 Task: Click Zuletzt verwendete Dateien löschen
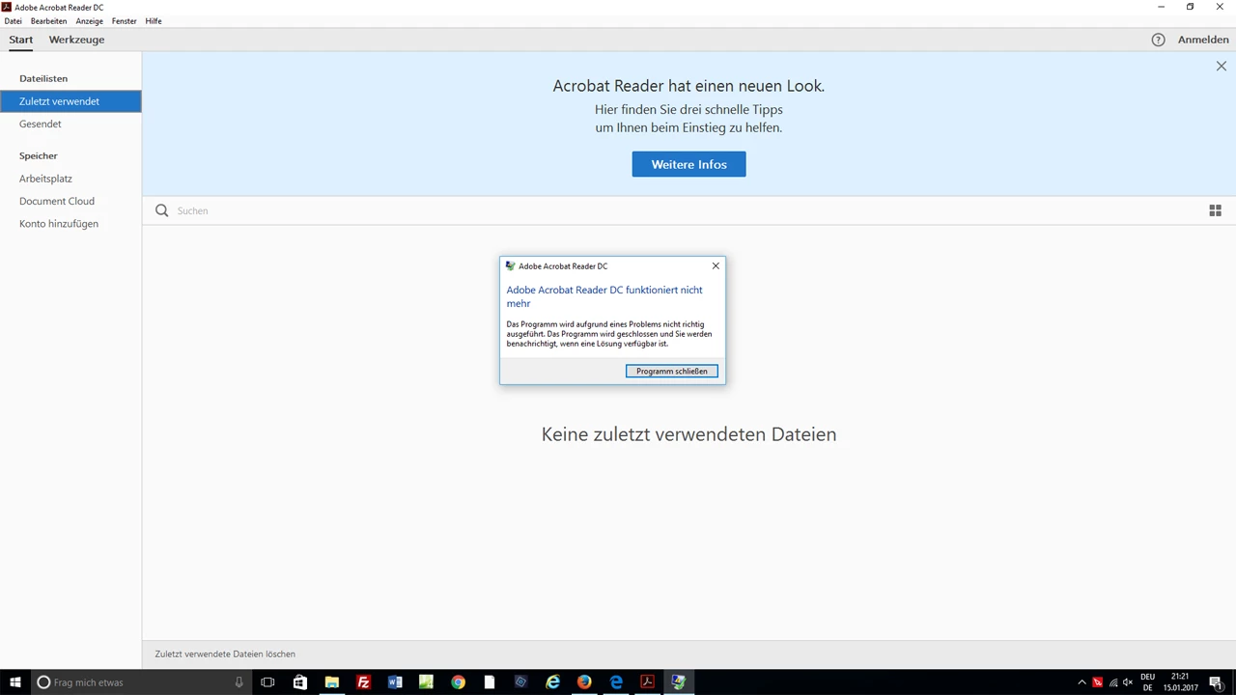(x=225, y=653)
